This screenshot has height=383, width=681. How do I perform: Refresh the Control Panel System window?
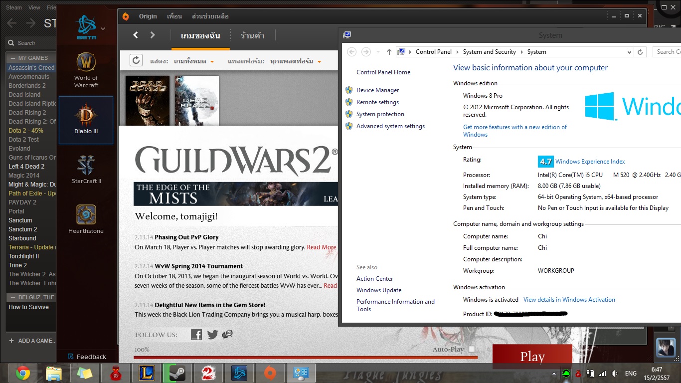point(641,52)
